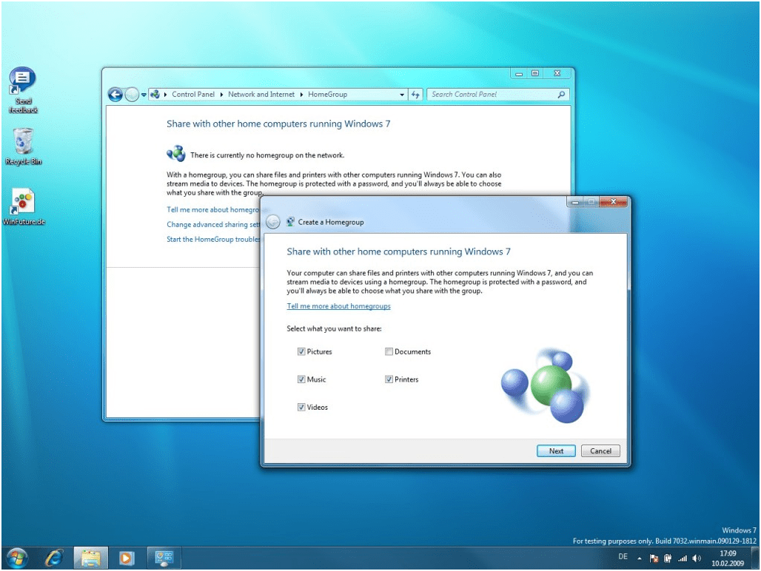Click the HomeGroup breadcrumb
This screenshot has height=571, width=761.
click(x=328, y=95)
